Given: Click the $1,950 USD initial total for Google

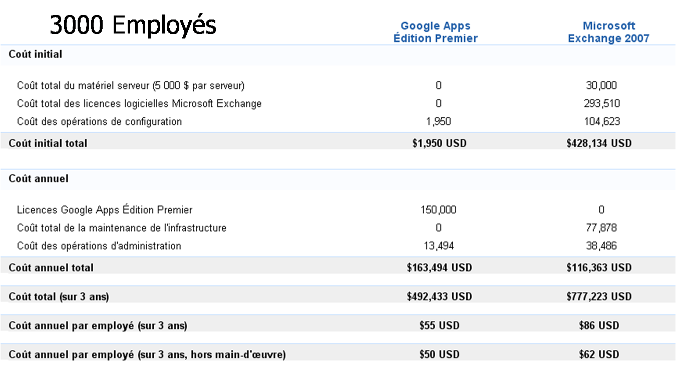Looking at the screenshot, I should pos(439,143).
